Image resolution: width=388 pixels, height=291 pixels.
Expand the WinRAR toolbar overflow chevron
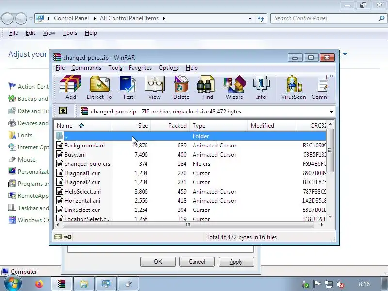point(331,76)
